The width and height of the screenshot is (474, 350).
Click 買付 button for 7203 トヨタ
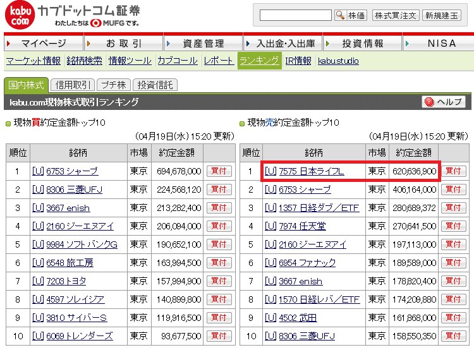(x=219, y=281)
